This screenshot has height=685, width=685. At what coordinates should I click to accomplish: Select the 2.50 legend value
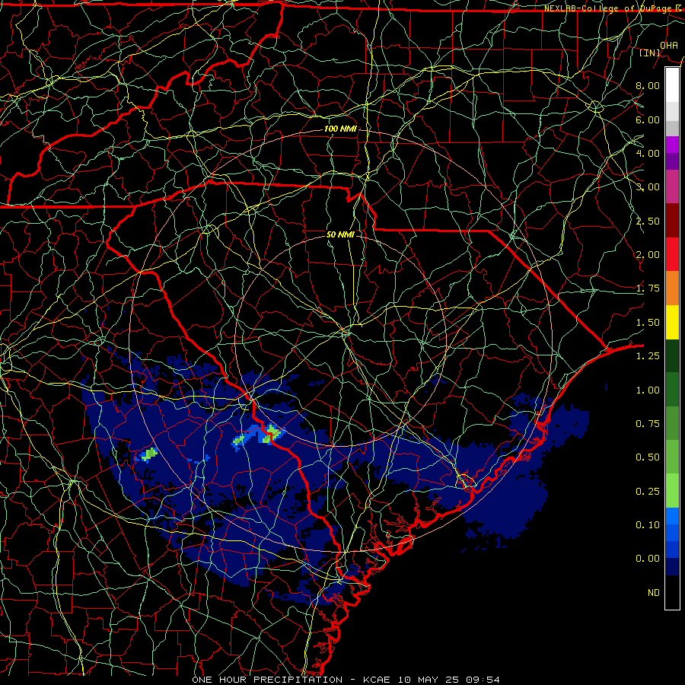pyautogui.click(x=648, y=221)
